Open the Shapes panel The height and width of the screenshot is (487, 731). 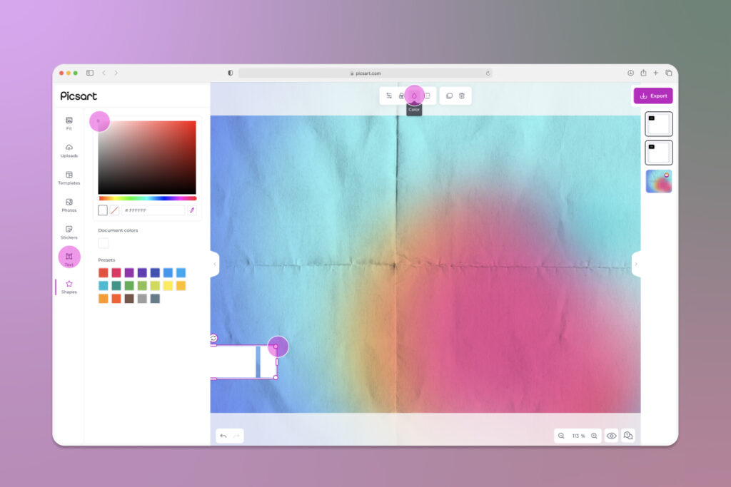coord(69,287)
